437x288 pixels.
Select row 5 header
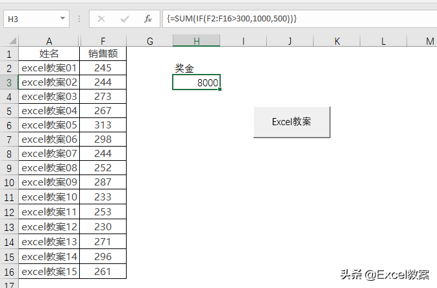coord(9,111)
